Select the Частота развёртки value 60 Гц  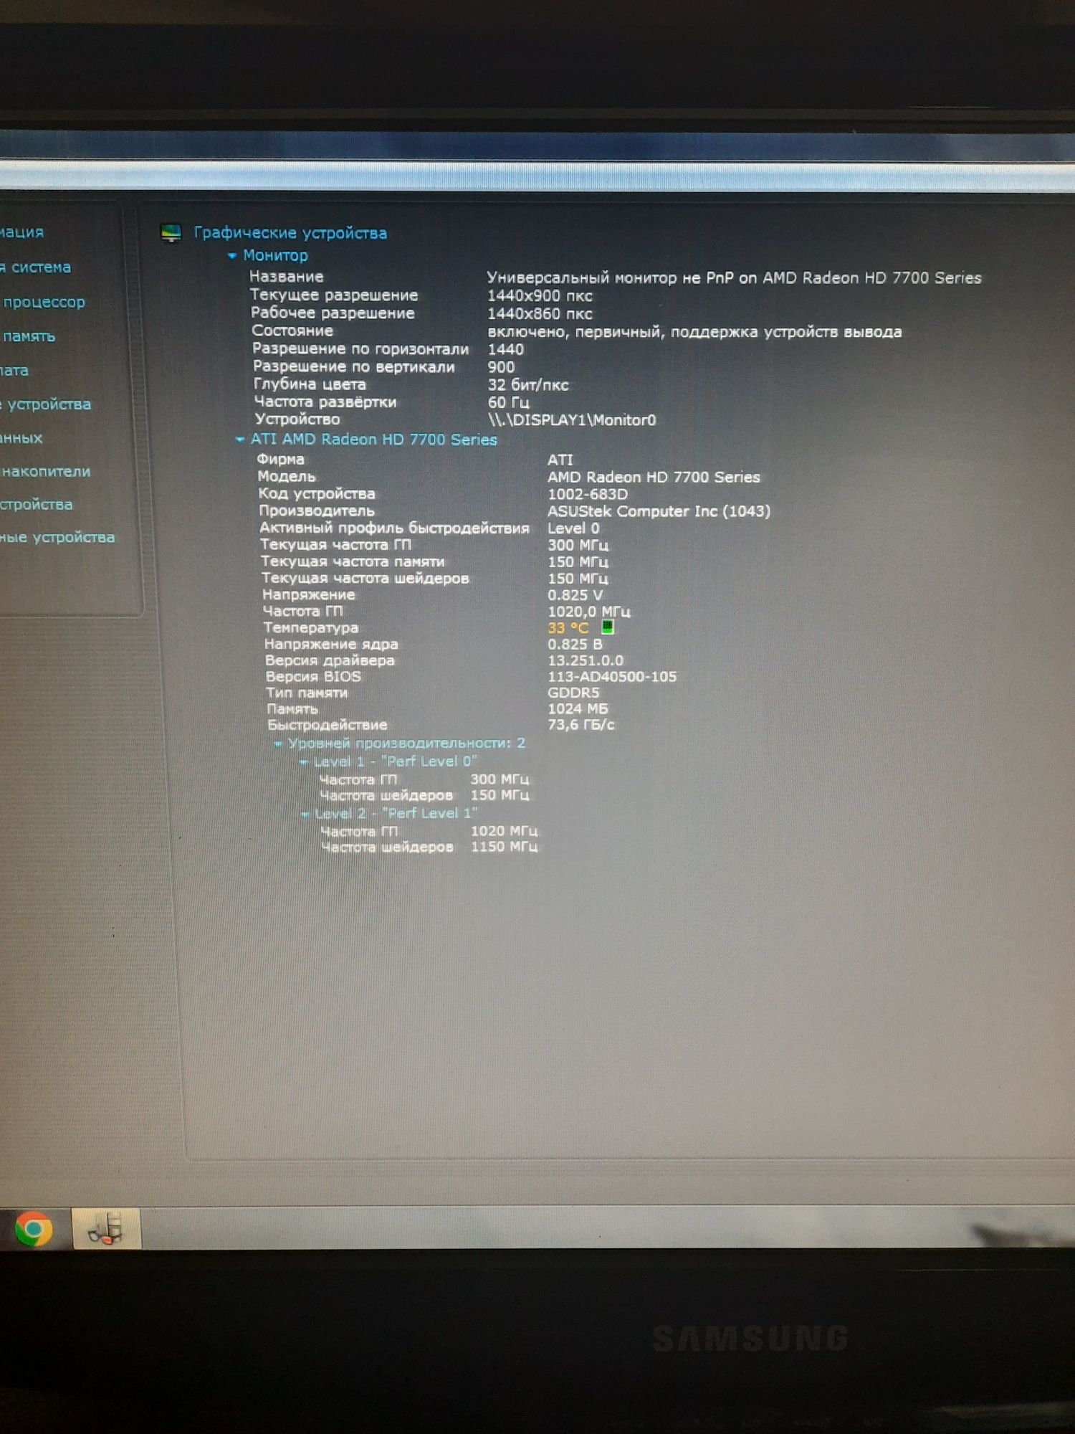click(509, 402)
